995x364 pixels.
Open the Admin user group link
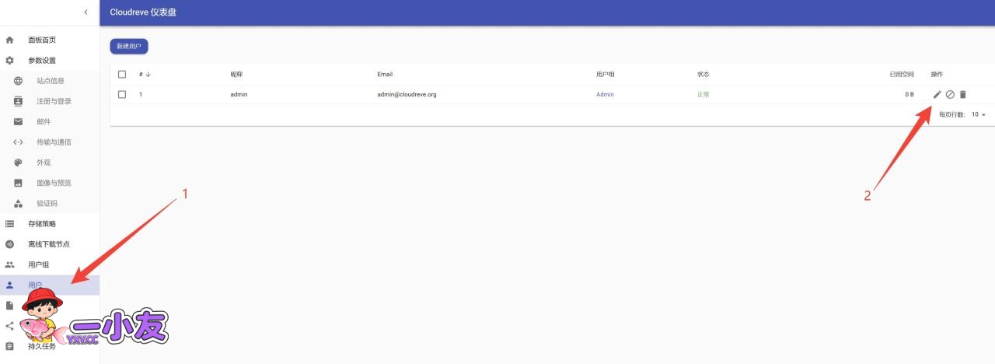click(x=605, y=95)
